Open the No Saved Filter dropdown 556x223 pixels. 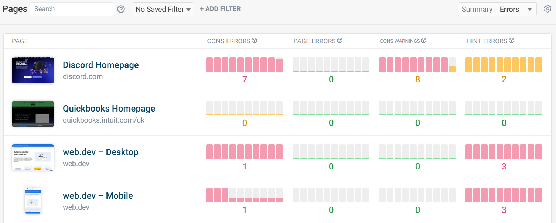pyautogui.click(x=163, y=9)
